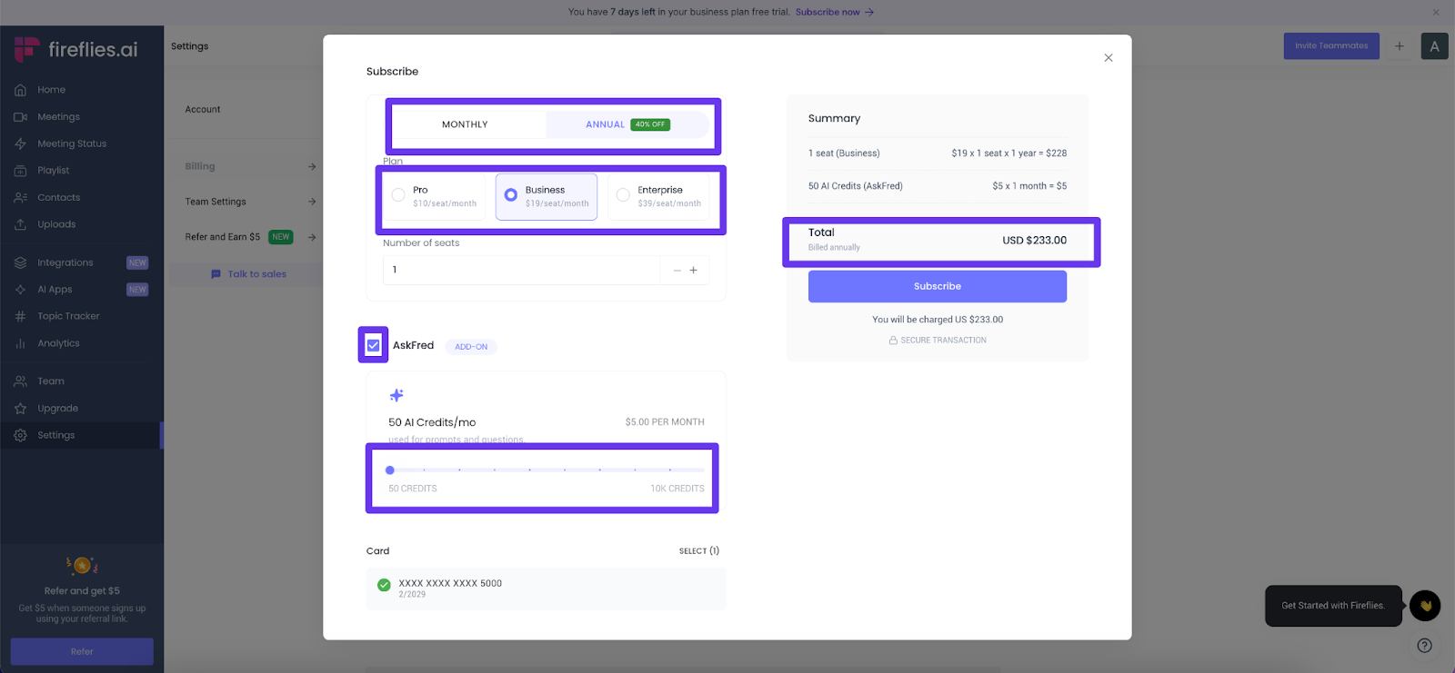
Task: Click the 50 AI Credits/mo label
Action: 432,422
